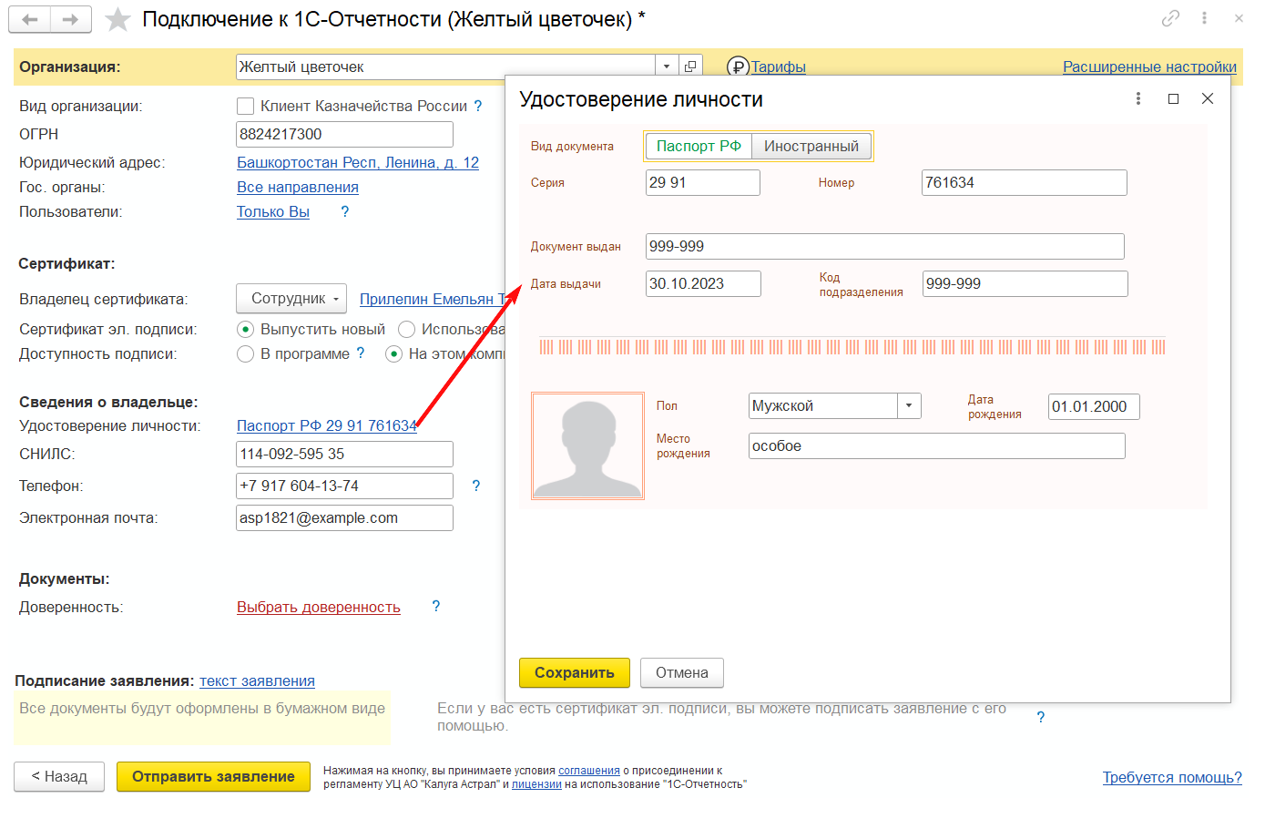
Task: Open the three-dot menu of Удостоверение личности dialog
Action: click(1138, 98)
